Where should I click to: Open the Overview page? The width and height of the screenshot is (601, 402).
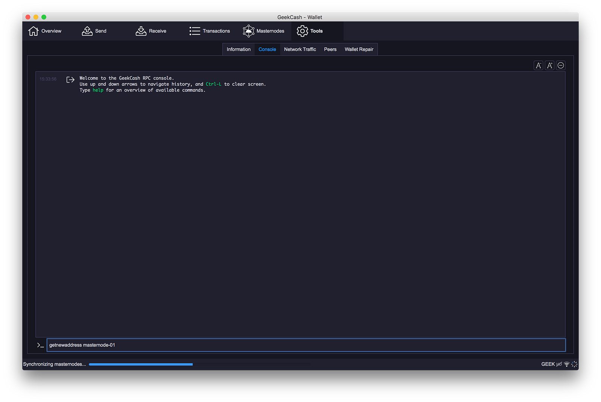[x=45, y=31]
